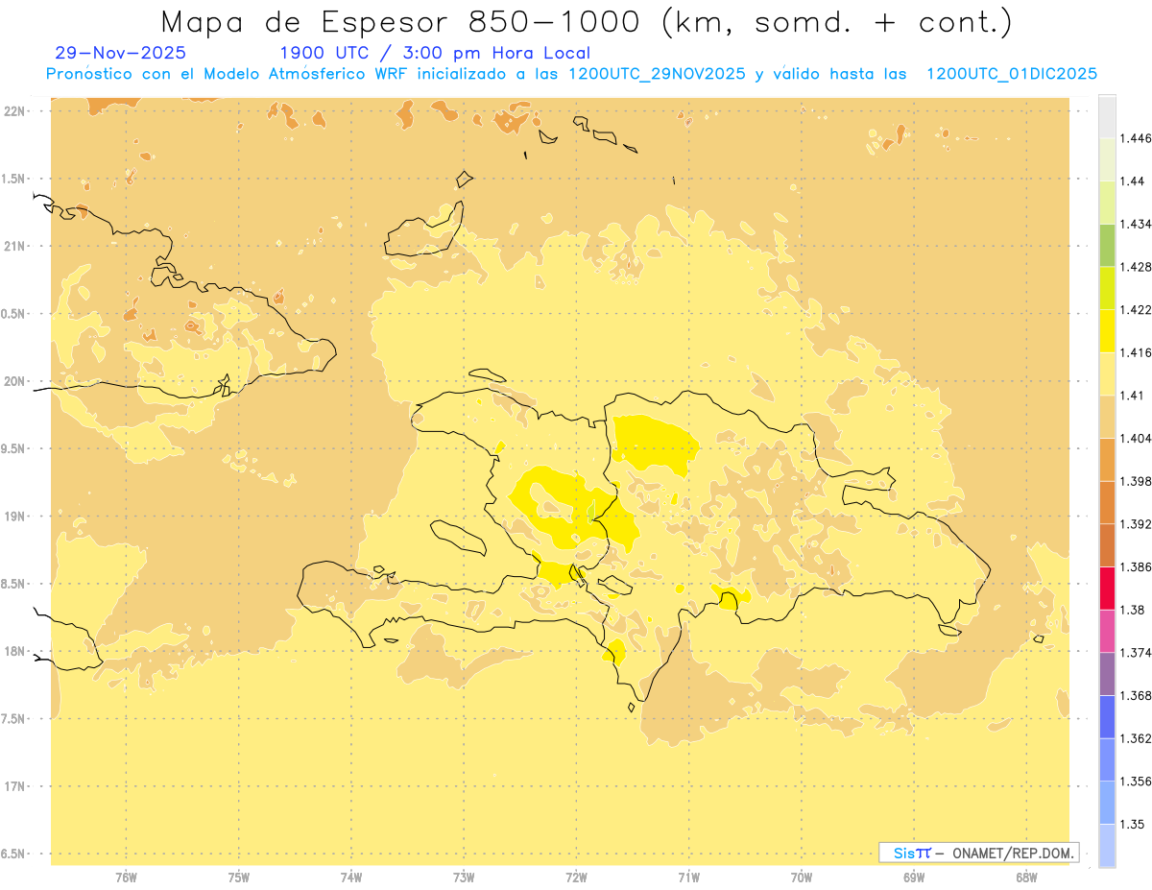Click the legend value '1.368'

point(1136,695)
